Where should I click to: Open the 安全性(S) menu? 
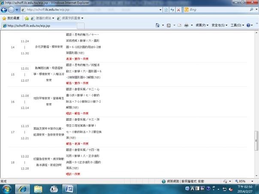click(220, 26)
